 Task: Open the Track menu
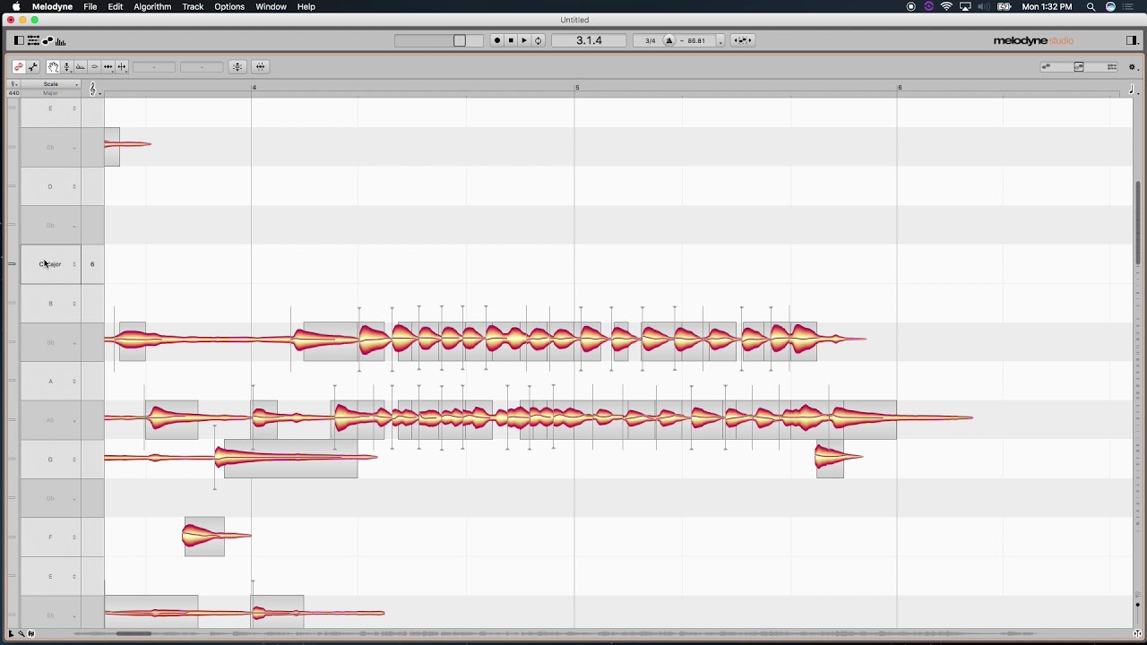pos(193,6)
